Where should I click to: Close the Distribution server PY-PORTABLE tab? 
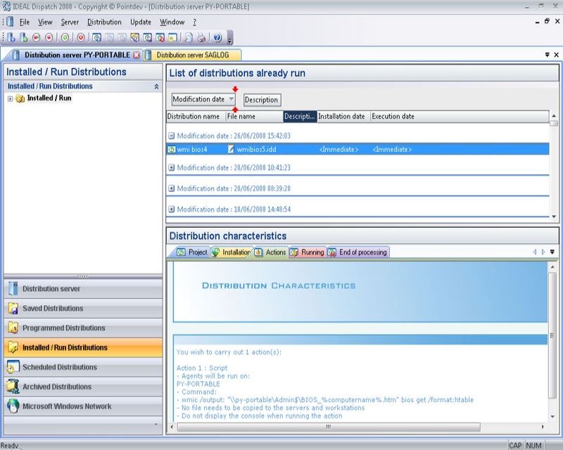coord(137,55)
